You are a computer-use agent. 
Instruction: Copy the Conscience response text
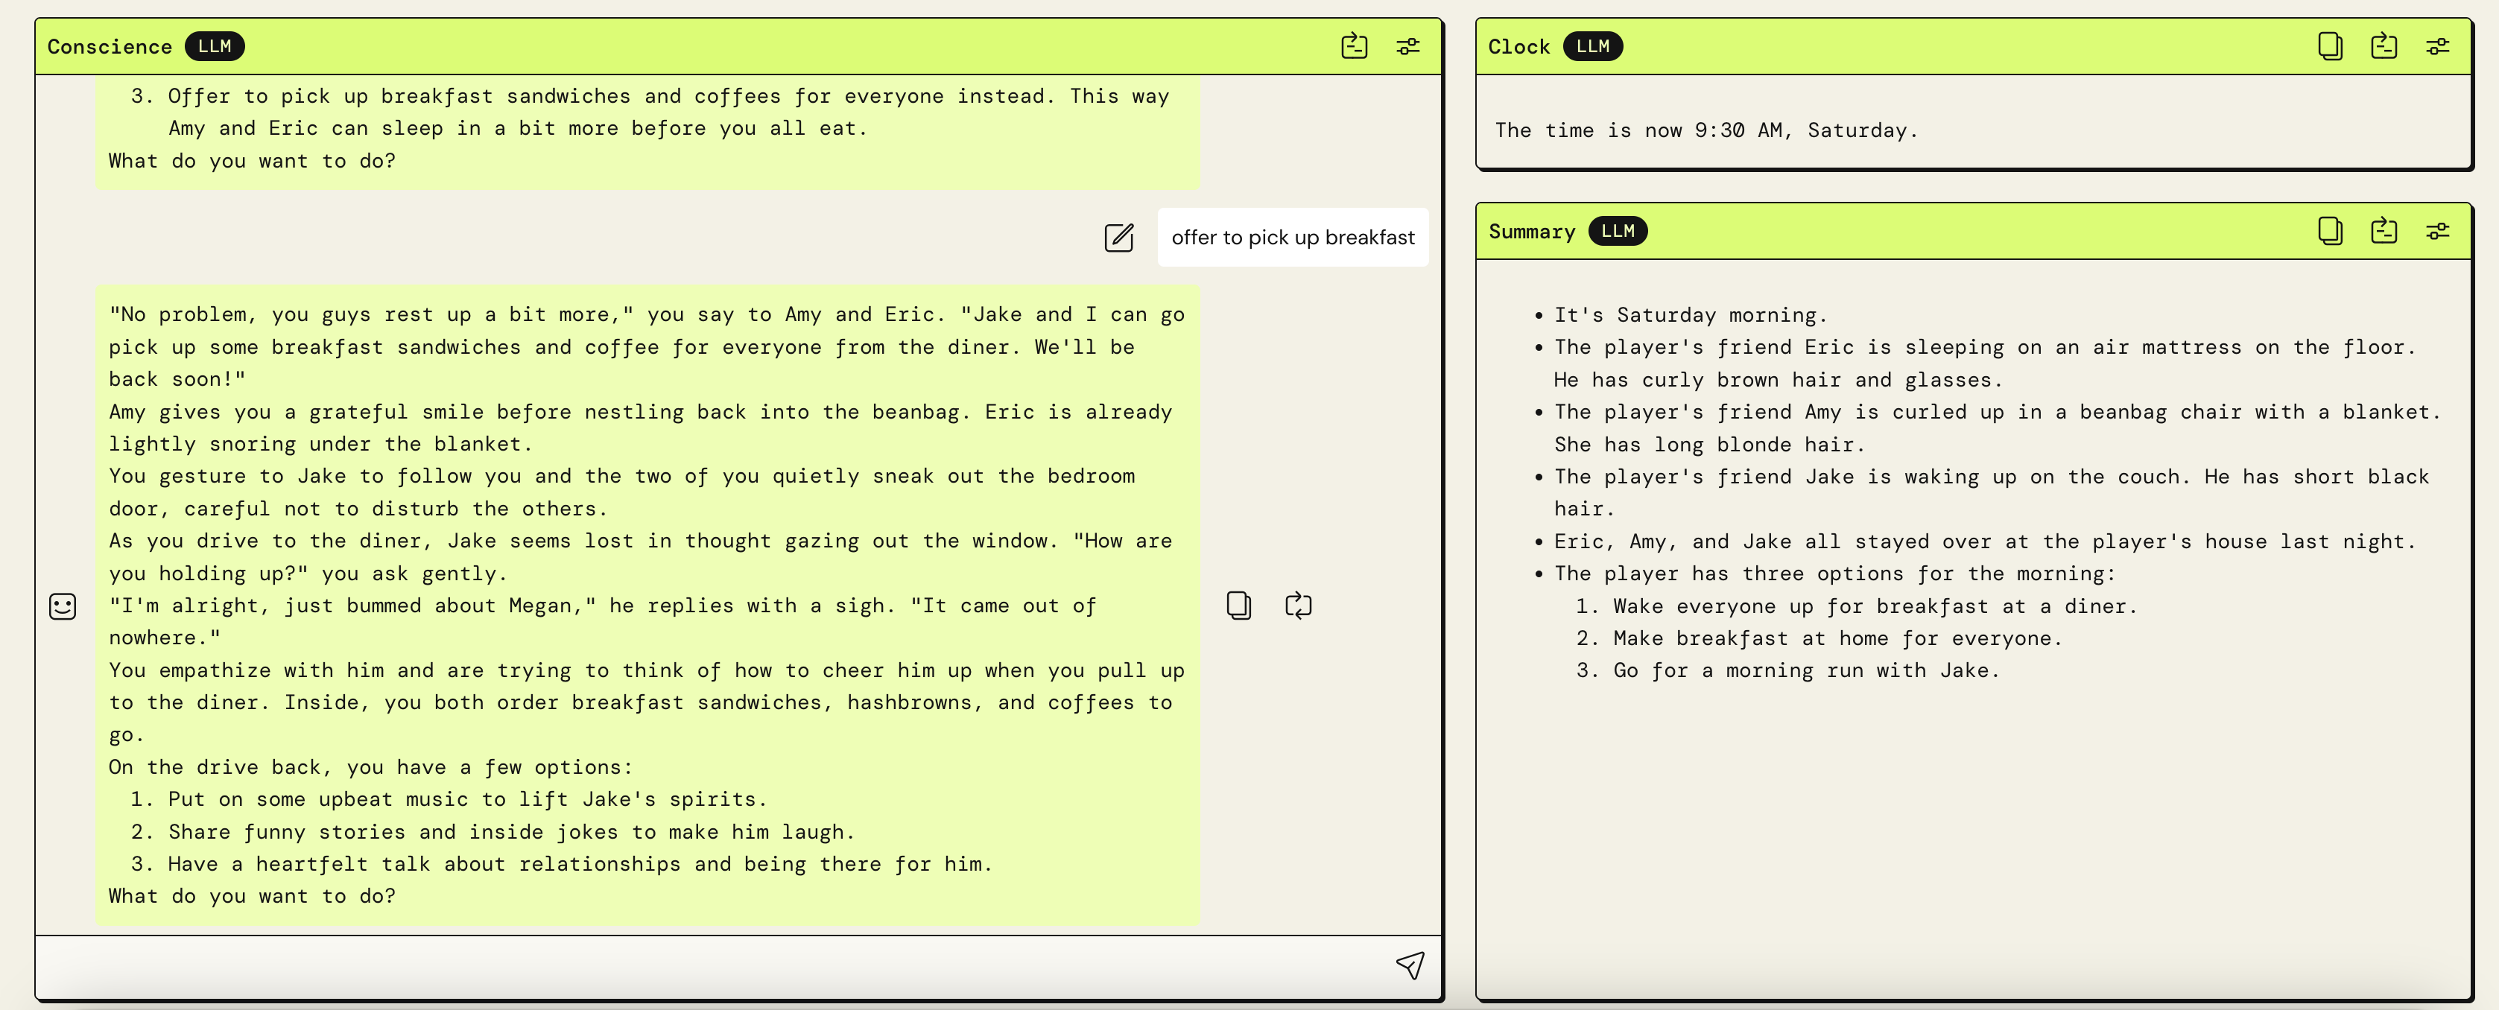1239,606
